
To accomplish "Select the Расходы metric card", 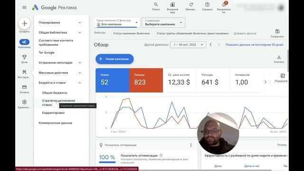I will pyautogui.click(x=213, y=80).
